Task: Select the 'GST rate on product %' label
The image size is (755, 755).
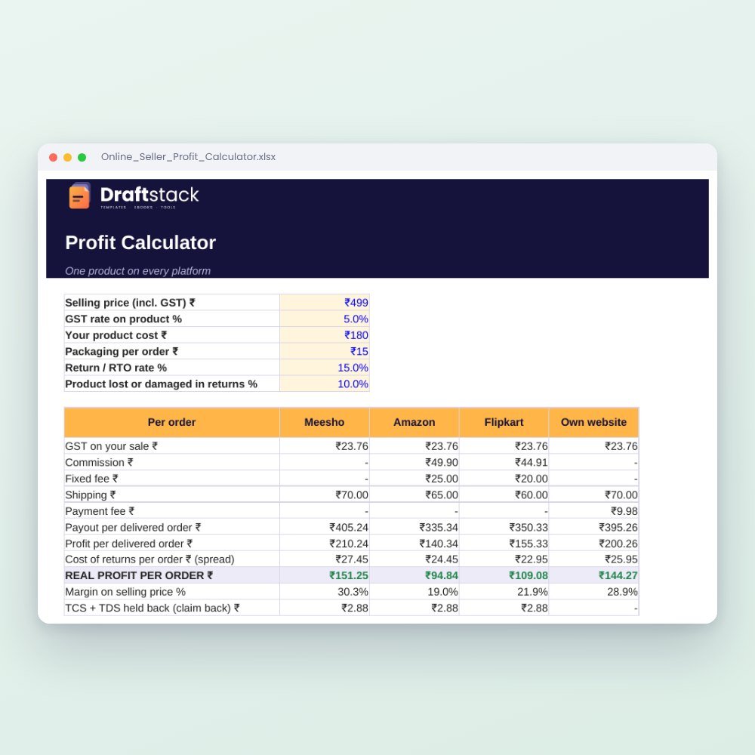Action: (123, 319)
